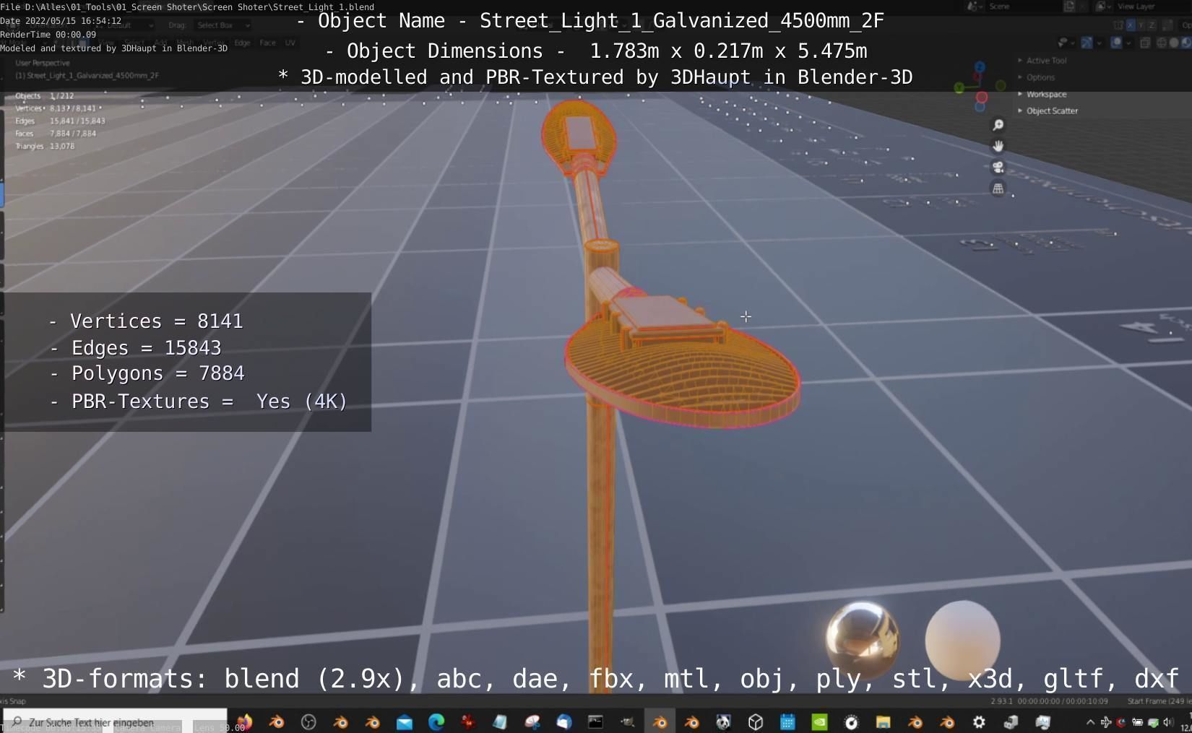Click the highlighted active Blender taskbar icon
This screenshot has height=733, width=1192.
coord(660,721)
